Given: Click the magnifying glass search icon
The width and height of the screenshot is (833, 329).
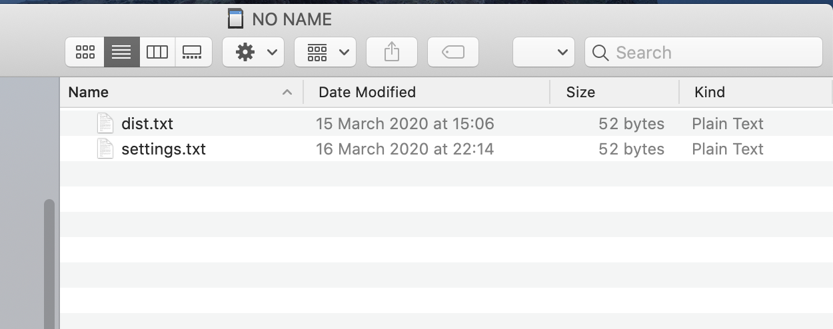Looking at the screenshot, I should click(600, 53).
